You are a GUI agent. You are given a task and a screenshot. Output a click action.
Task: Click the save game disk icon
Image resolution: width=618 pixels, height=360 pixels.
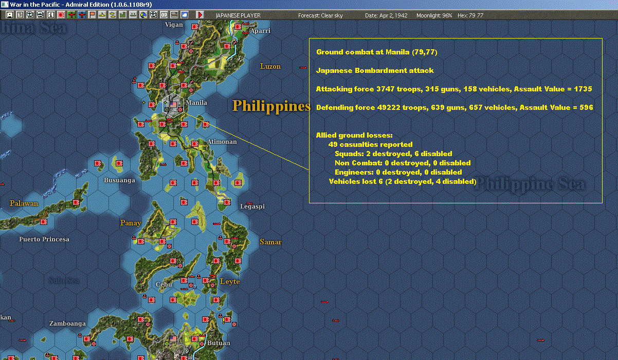(x=10, y=15)
